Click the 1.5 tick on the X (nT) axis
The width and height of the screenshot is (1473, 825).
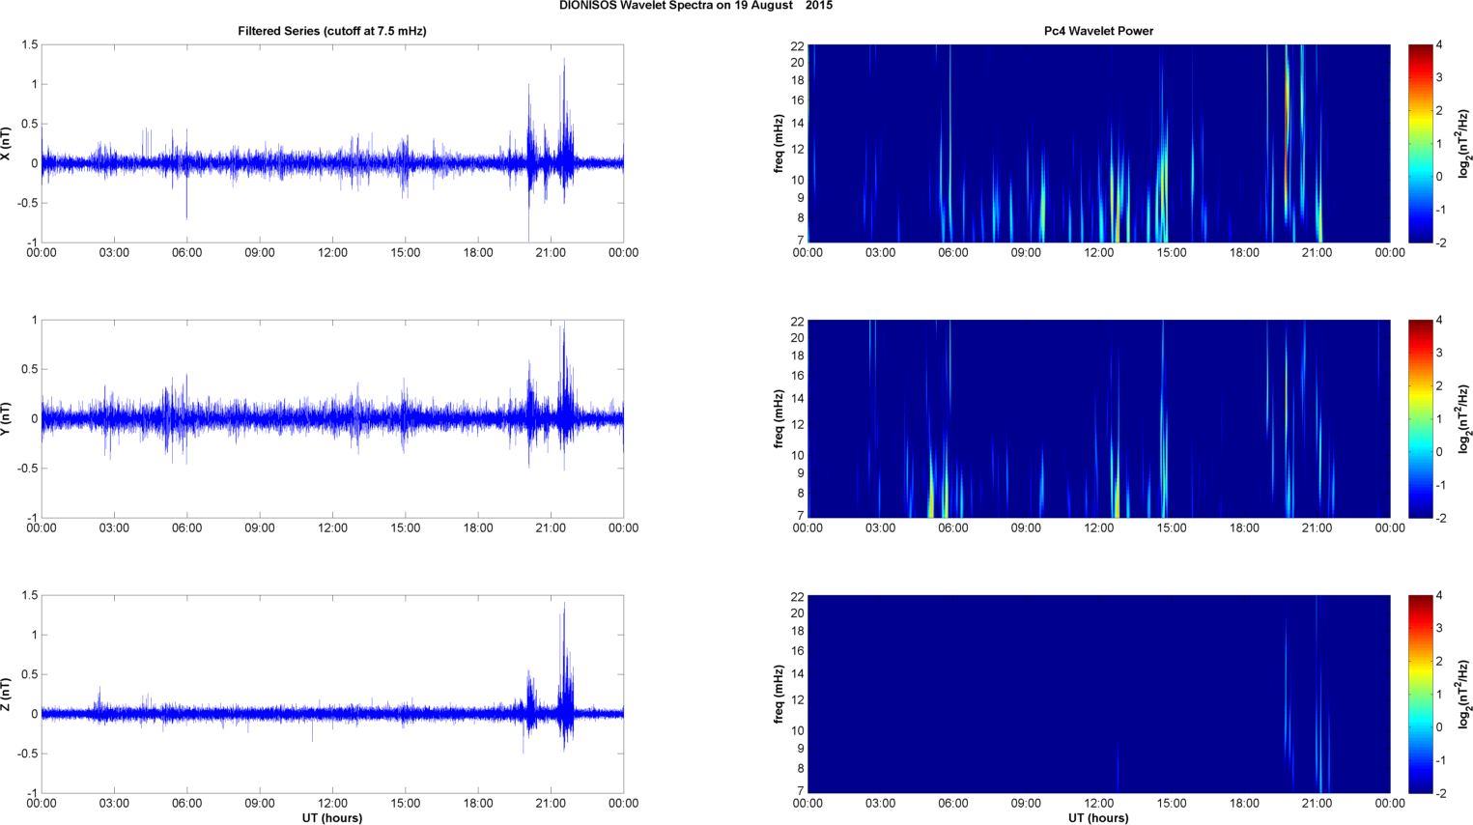click(30, 45)
